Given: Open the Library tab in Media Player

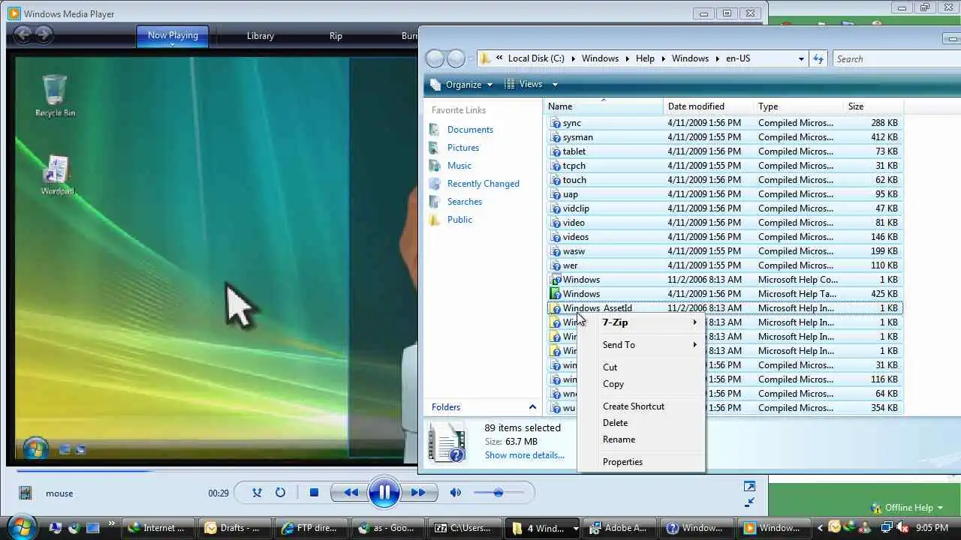Looking at the screenshot, I should point(261,36).
